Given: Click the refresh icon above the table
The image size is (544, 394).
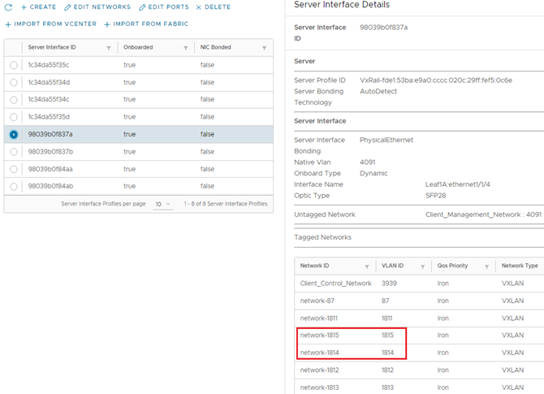Looking at the screenshot, I should (8, 7).
